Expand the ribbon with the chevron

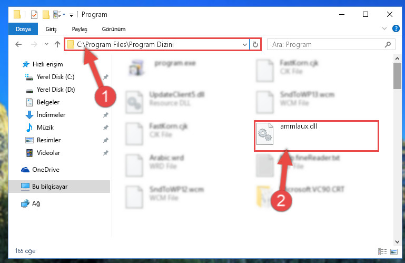coord(384,28)
